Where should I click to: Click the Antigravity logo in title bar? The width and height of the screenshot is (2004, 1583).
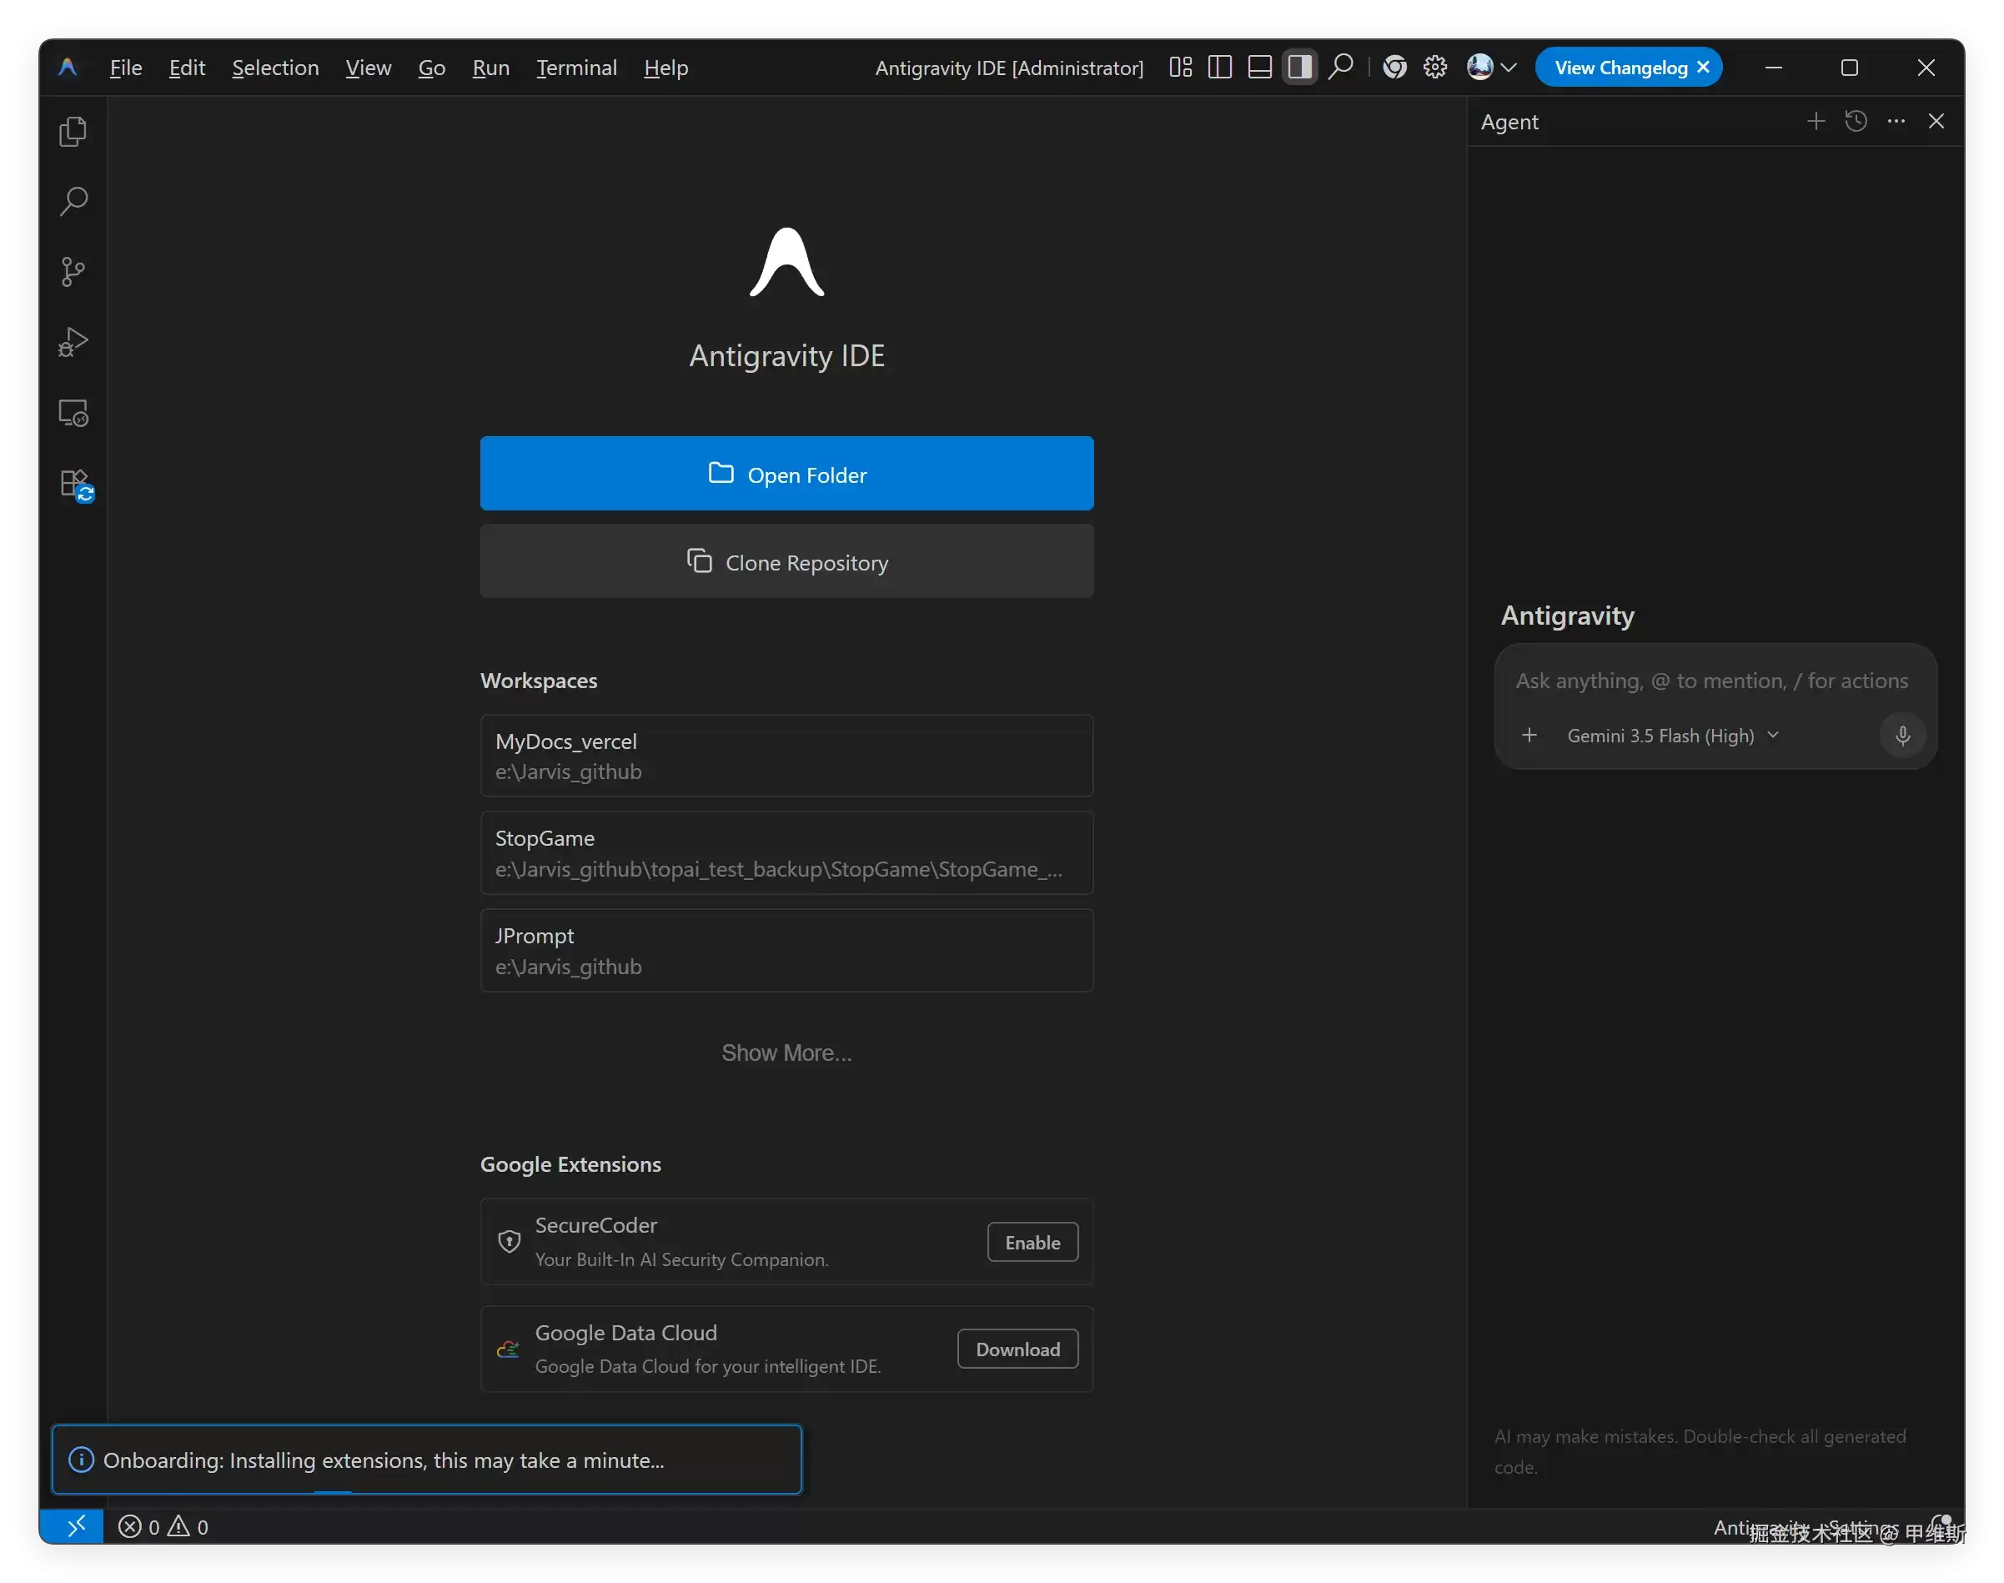68,67
